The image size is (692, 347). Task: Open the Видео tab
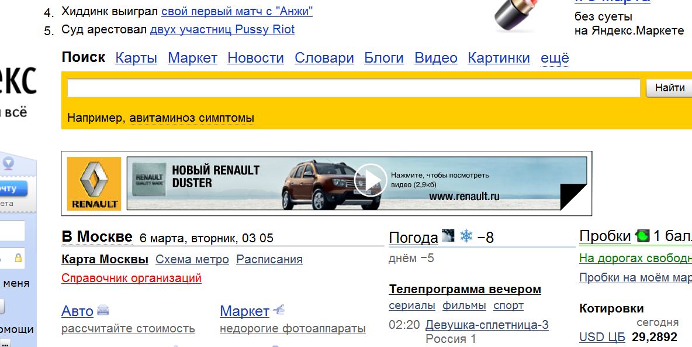(x=436, y=58)
